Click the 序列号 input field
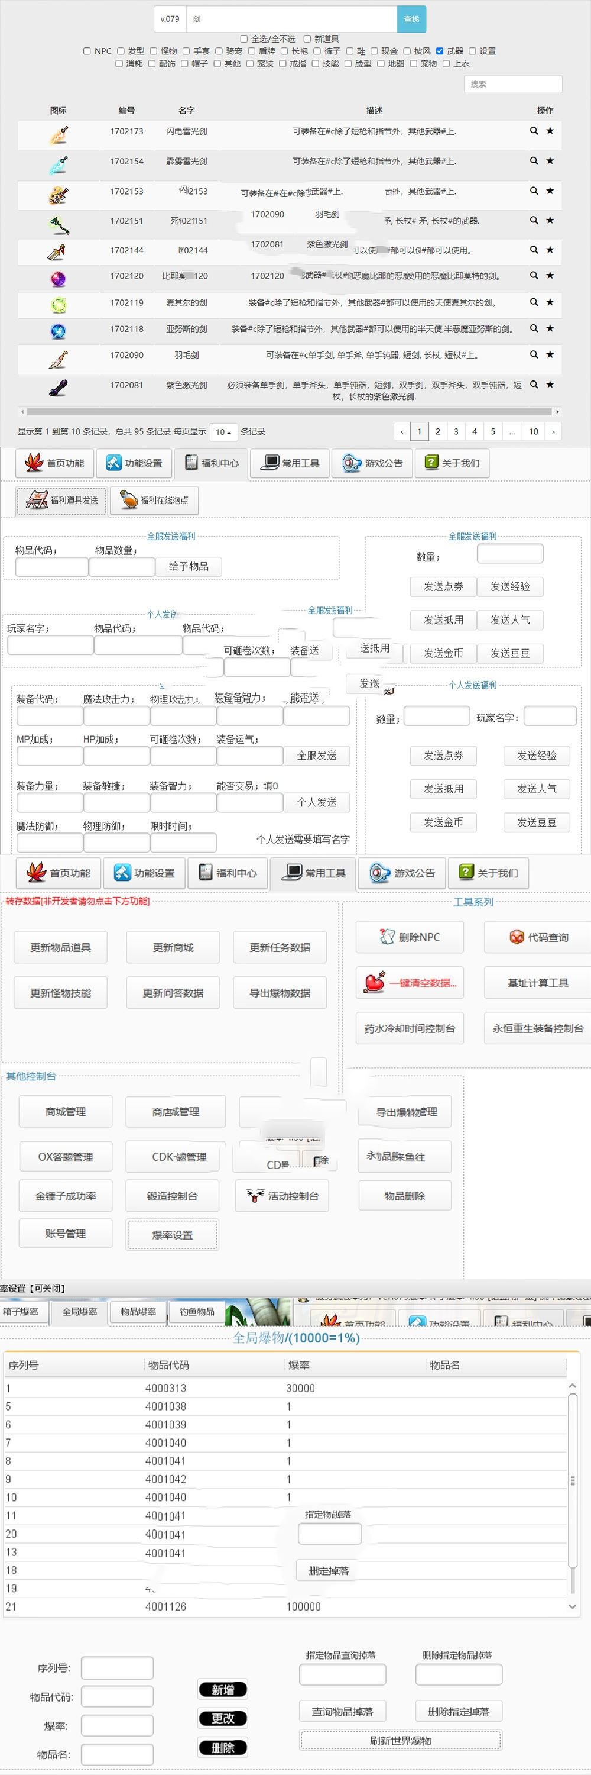Image resolution: width=591 pixels, height=1775 pixels. [117, 1667]
